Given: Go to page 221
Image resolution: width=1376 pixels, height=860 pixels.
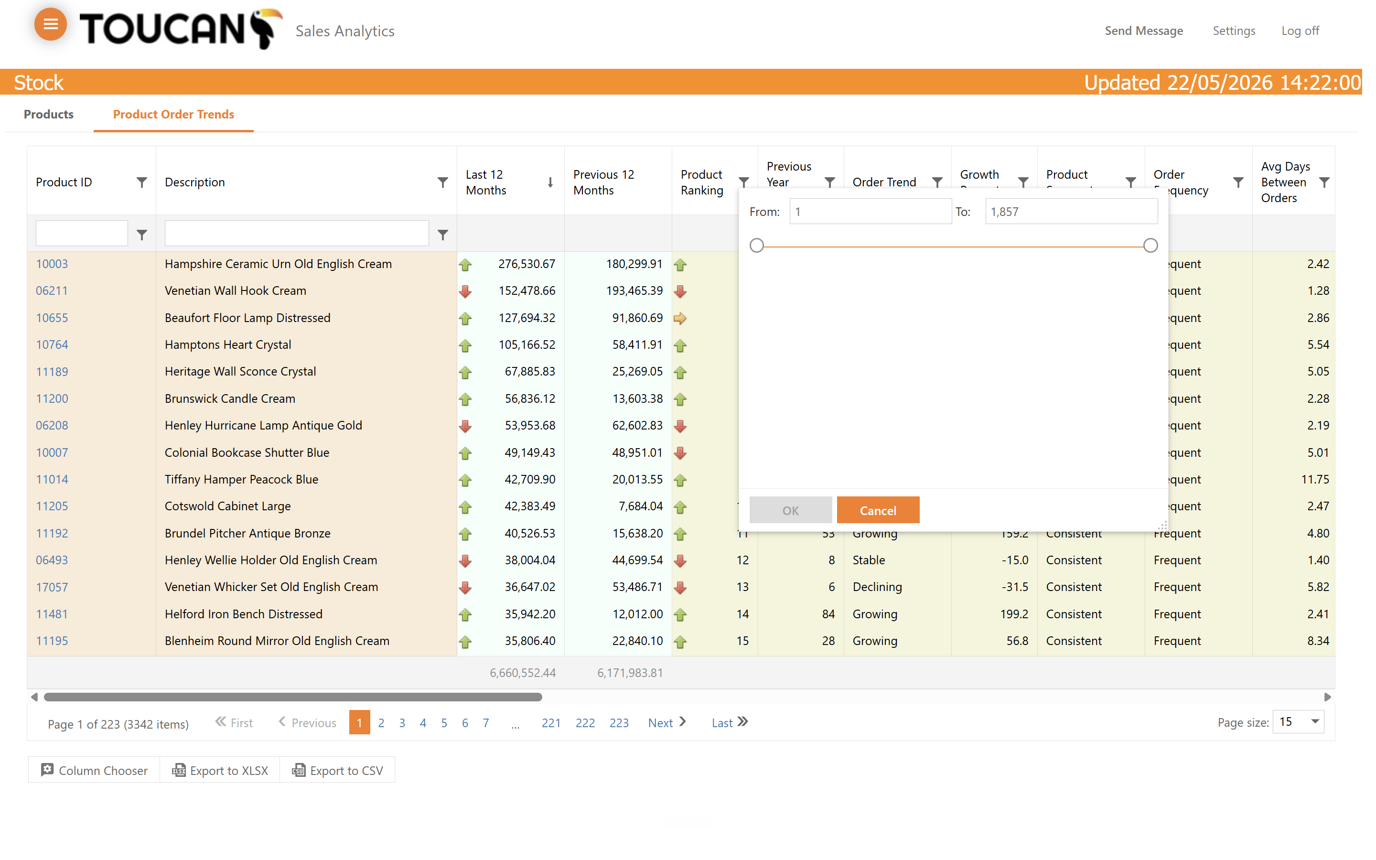Looking at the screenshot, I should coord(551,722).
